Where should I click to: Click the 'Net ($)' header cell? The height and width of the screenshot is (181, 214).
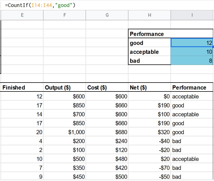[149, 88]
